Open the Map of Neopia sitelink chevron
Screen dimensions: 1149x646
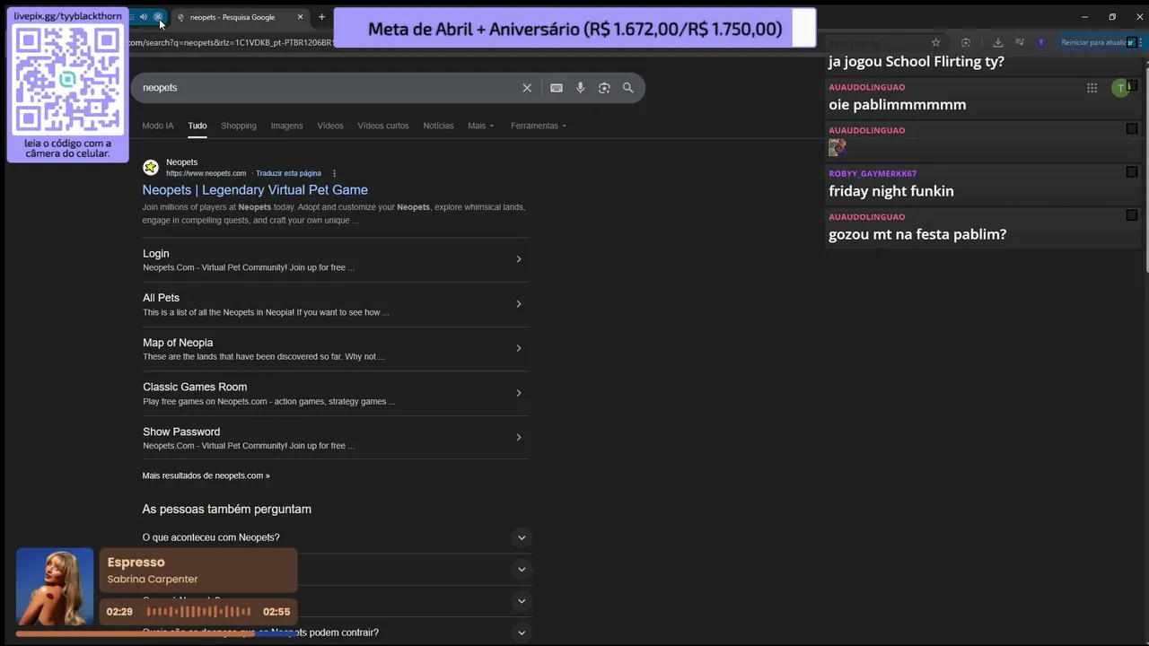pyautogui.click(x=519, y=348)
